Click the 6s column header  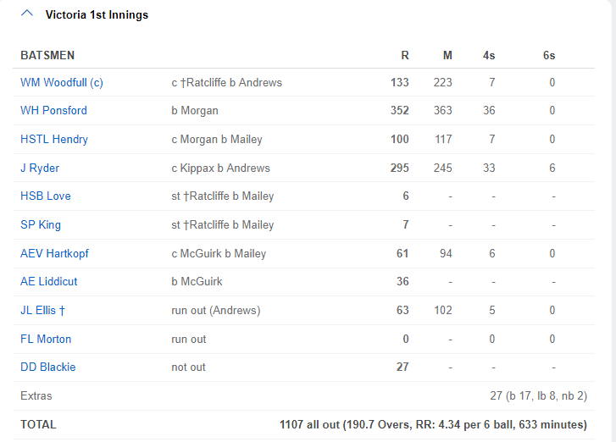tap(549, 55)
